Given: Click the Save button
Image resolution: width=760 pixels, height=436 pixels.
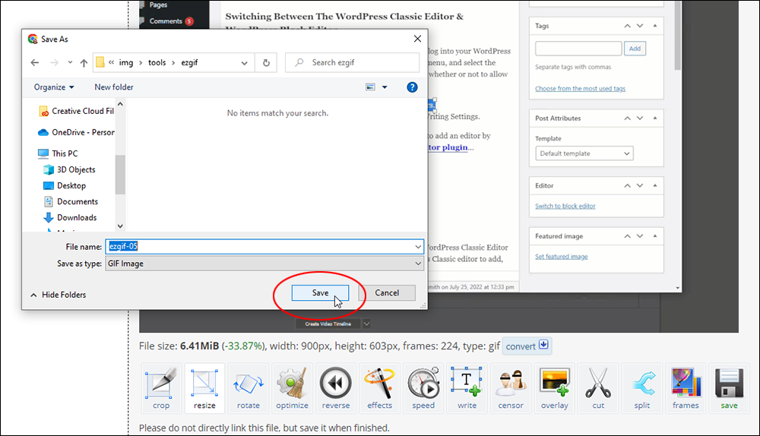Looking at the screenshot, I should (x=320, y=292).
